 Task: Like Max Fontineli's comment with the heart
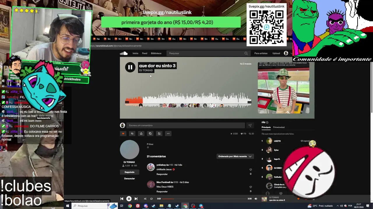(x=251, y=187)
